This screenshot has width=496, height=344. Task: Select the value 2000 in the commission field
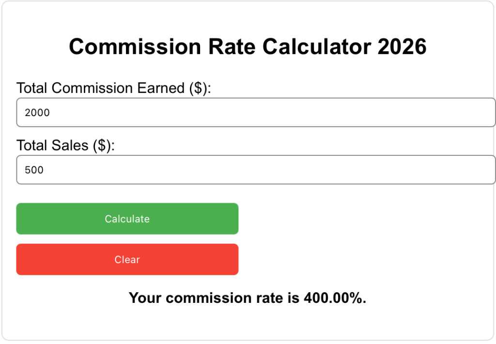pyautogui.click(x=37, y=112)
